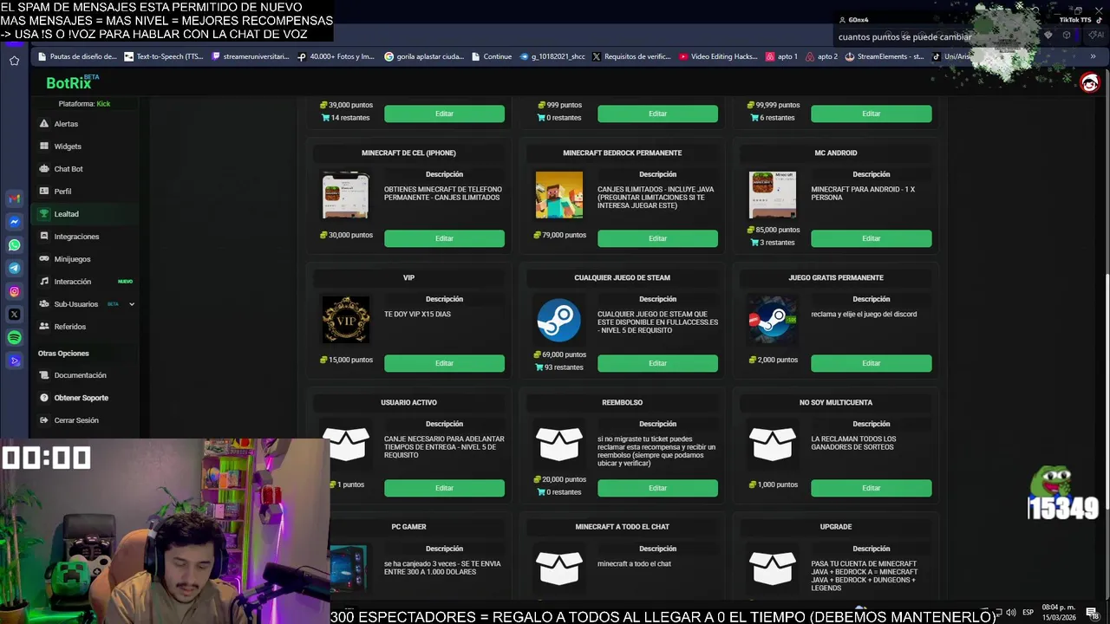Click the Juego Gratis Permanente Steam thumbnail
Viewport: 1110px width, 624px height.
pyautogui.click(x=773, y=320)
